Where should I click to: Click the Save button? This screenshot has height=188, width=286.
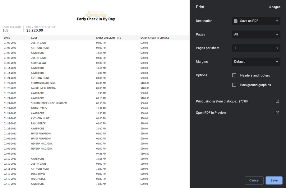click(274, 180)
